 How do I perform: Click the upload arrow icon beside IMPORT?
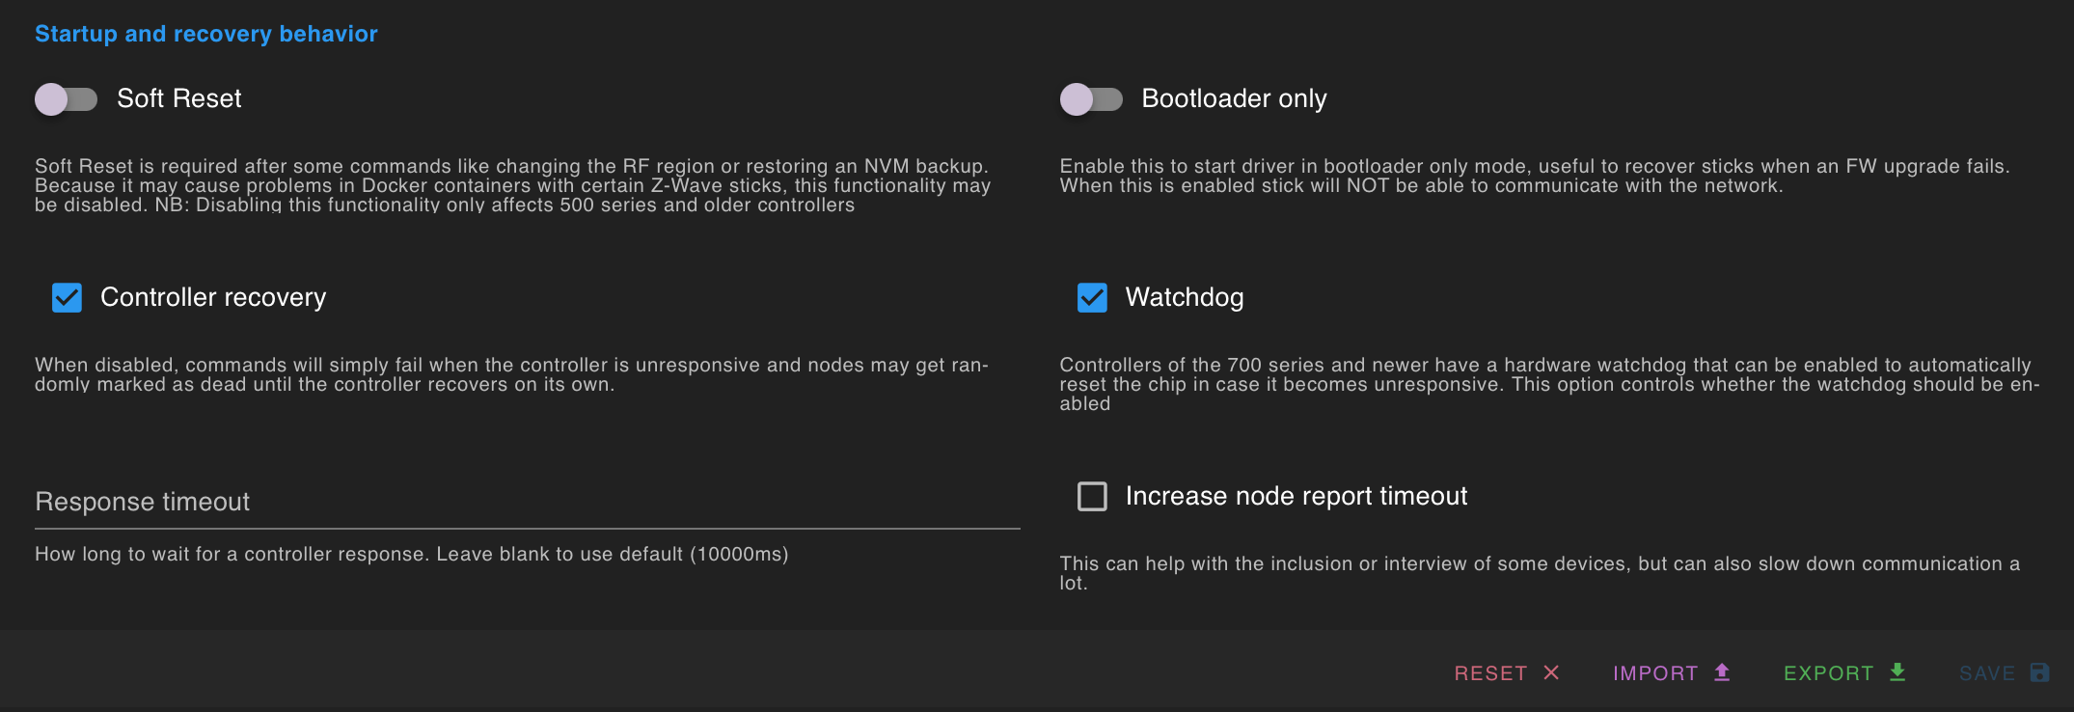tap(1722, 672)
